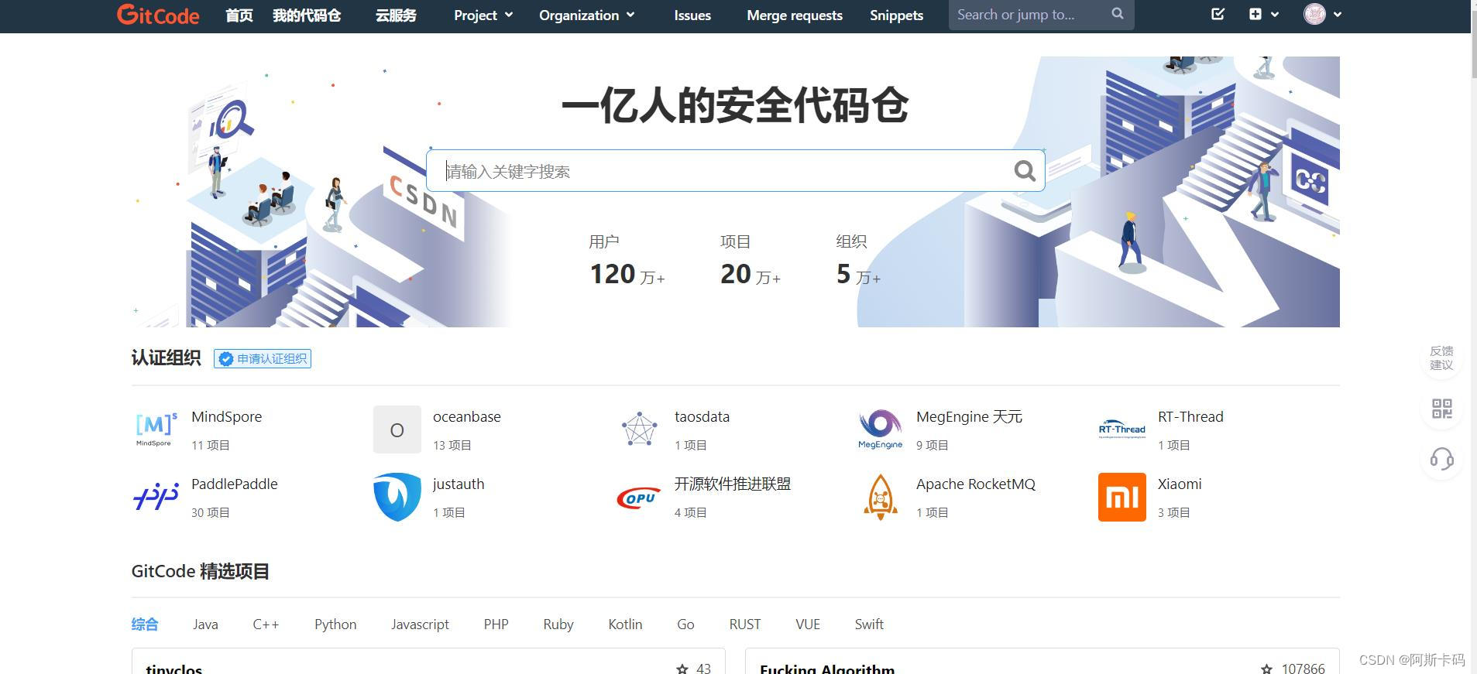The width and height of the screenshot is (1477, 674).
Task: Click the justauth shield logo
Action: point(397,497)
